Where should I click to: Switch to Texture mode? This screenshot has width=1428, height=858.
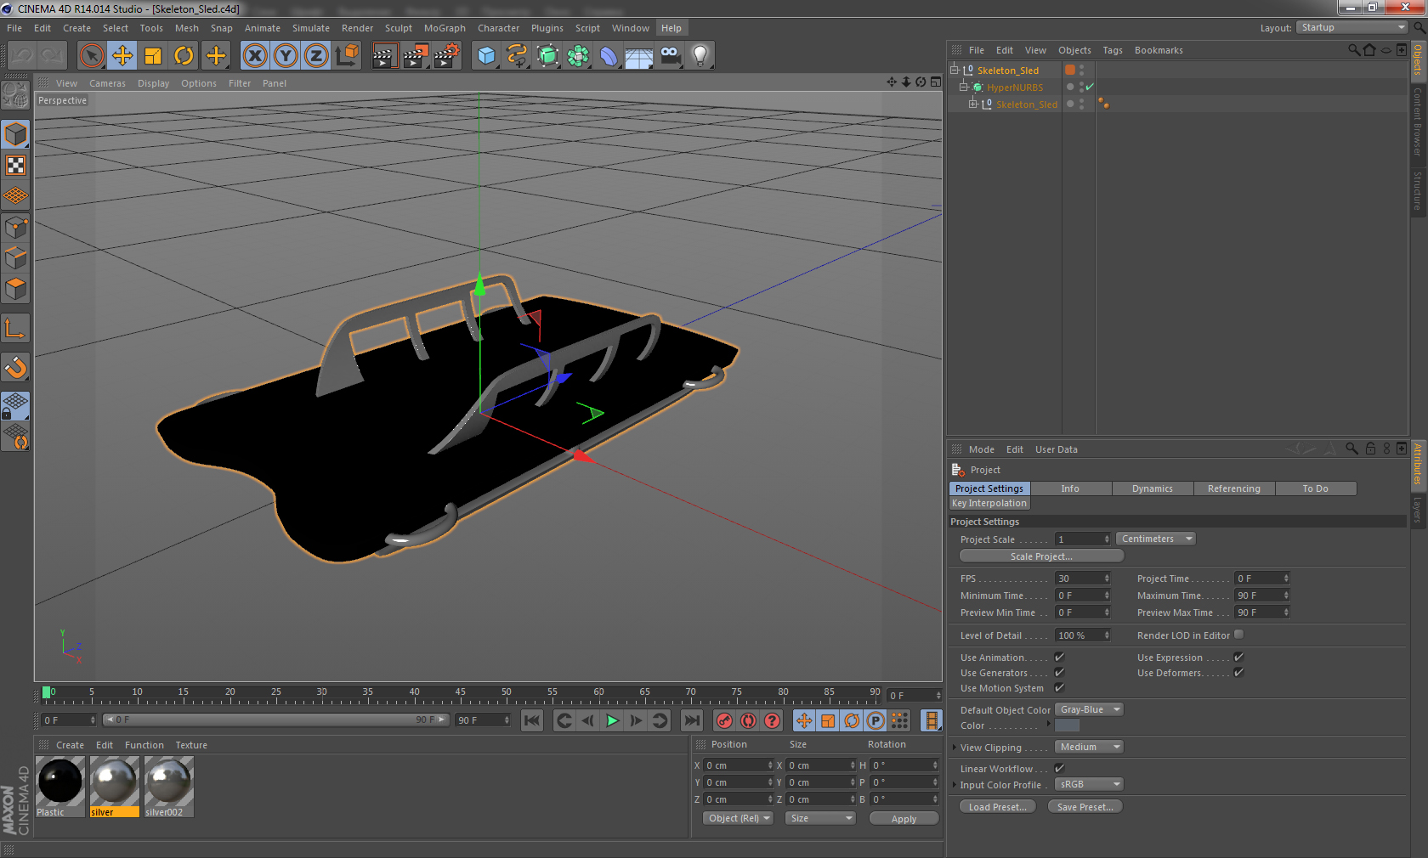(15, 166)
